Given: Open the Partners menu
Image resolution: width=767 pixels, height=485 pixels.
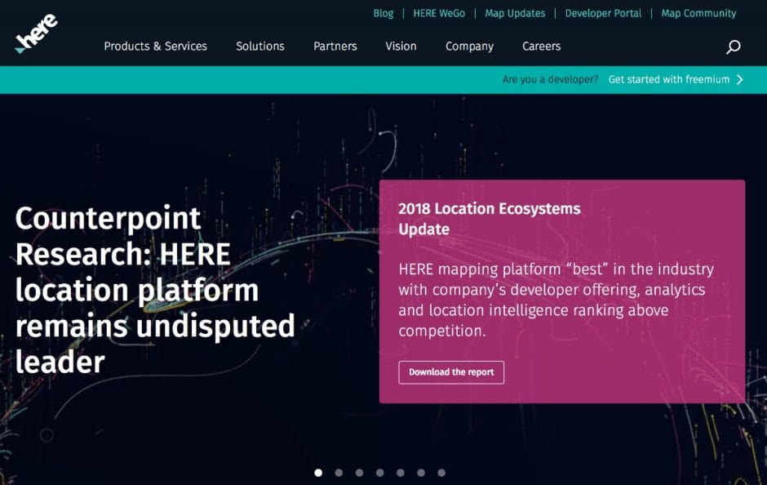Looking at the screenshot, I should 335,46.
